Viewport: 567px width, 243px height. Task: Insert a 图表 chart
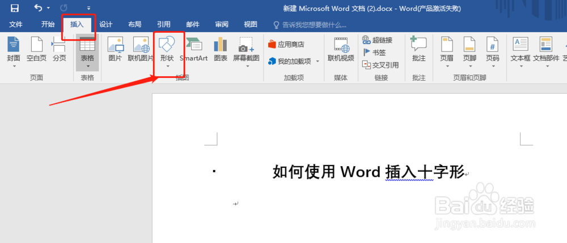click(x=221, y=49)
